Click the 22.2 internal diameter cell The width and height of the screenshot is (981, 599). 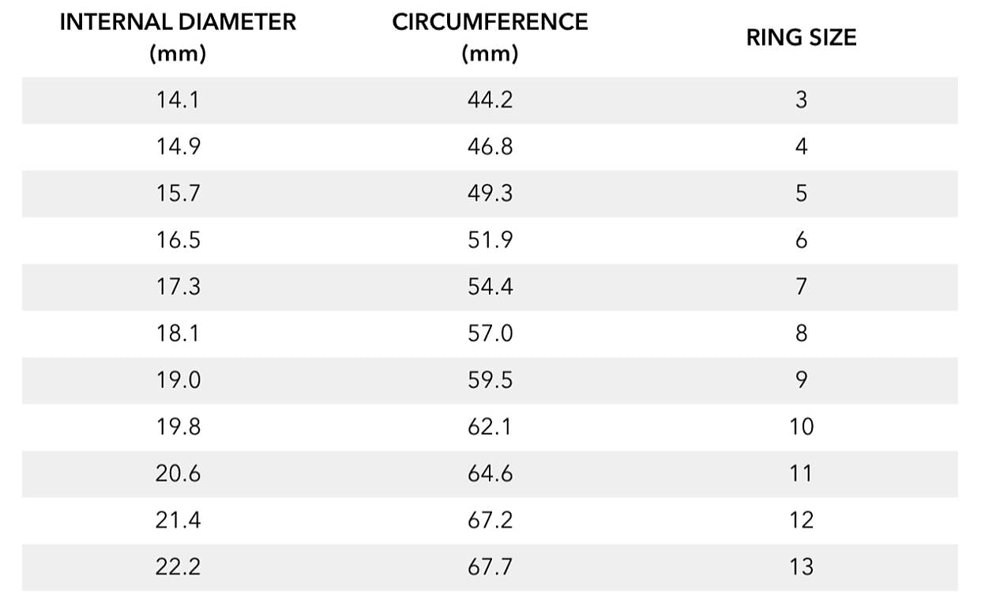pos(178,567)
